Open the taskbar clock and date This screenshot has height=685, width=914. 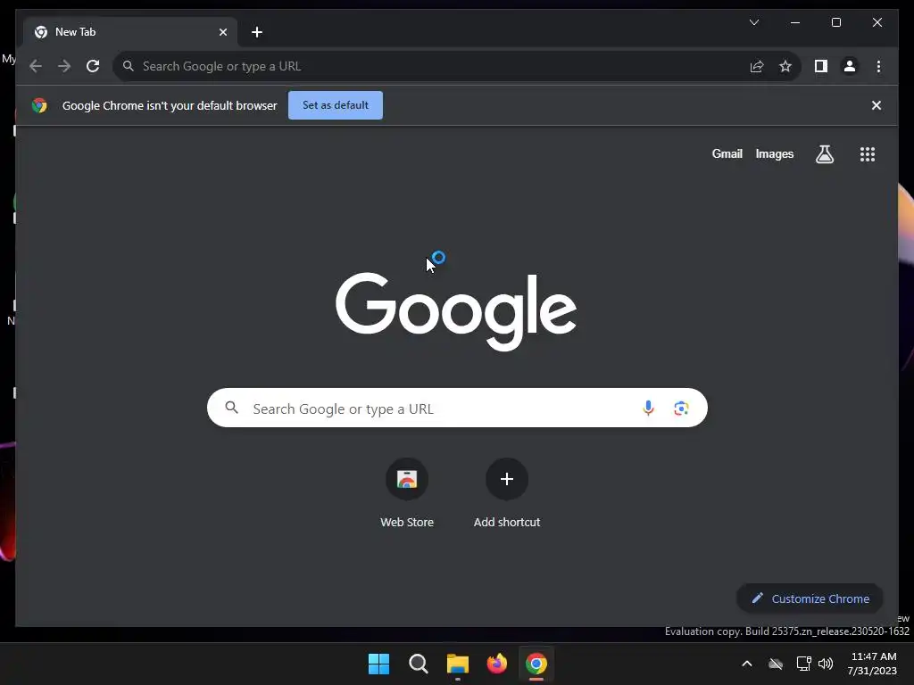(x=873, y=664)
